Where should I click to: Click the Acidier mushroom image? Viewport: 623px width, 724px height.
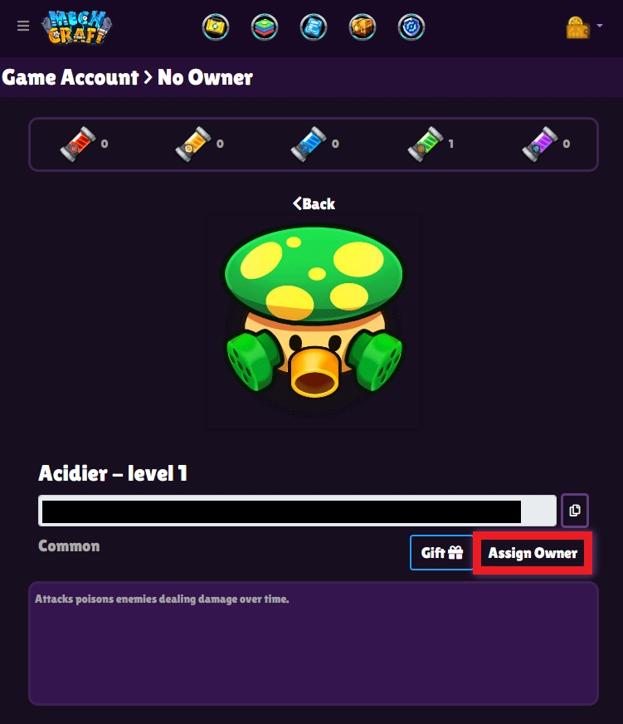314,322
